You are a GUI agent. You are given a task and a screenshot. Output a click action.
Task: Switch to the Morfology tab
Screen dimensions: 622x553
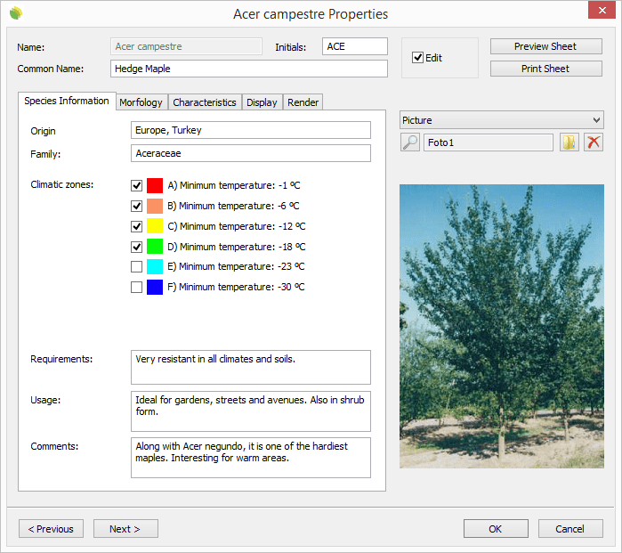(x=141, y=102)
